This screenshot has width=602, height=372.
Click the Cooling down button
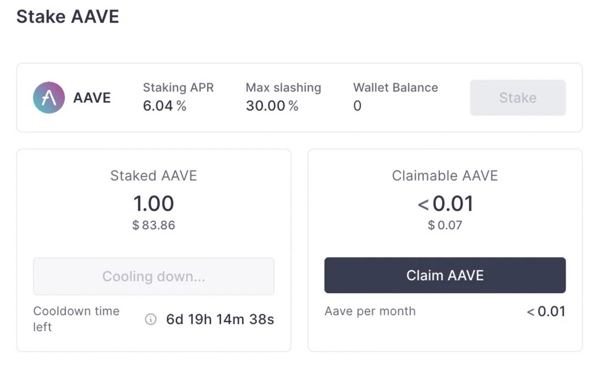[x=154, y=276]
